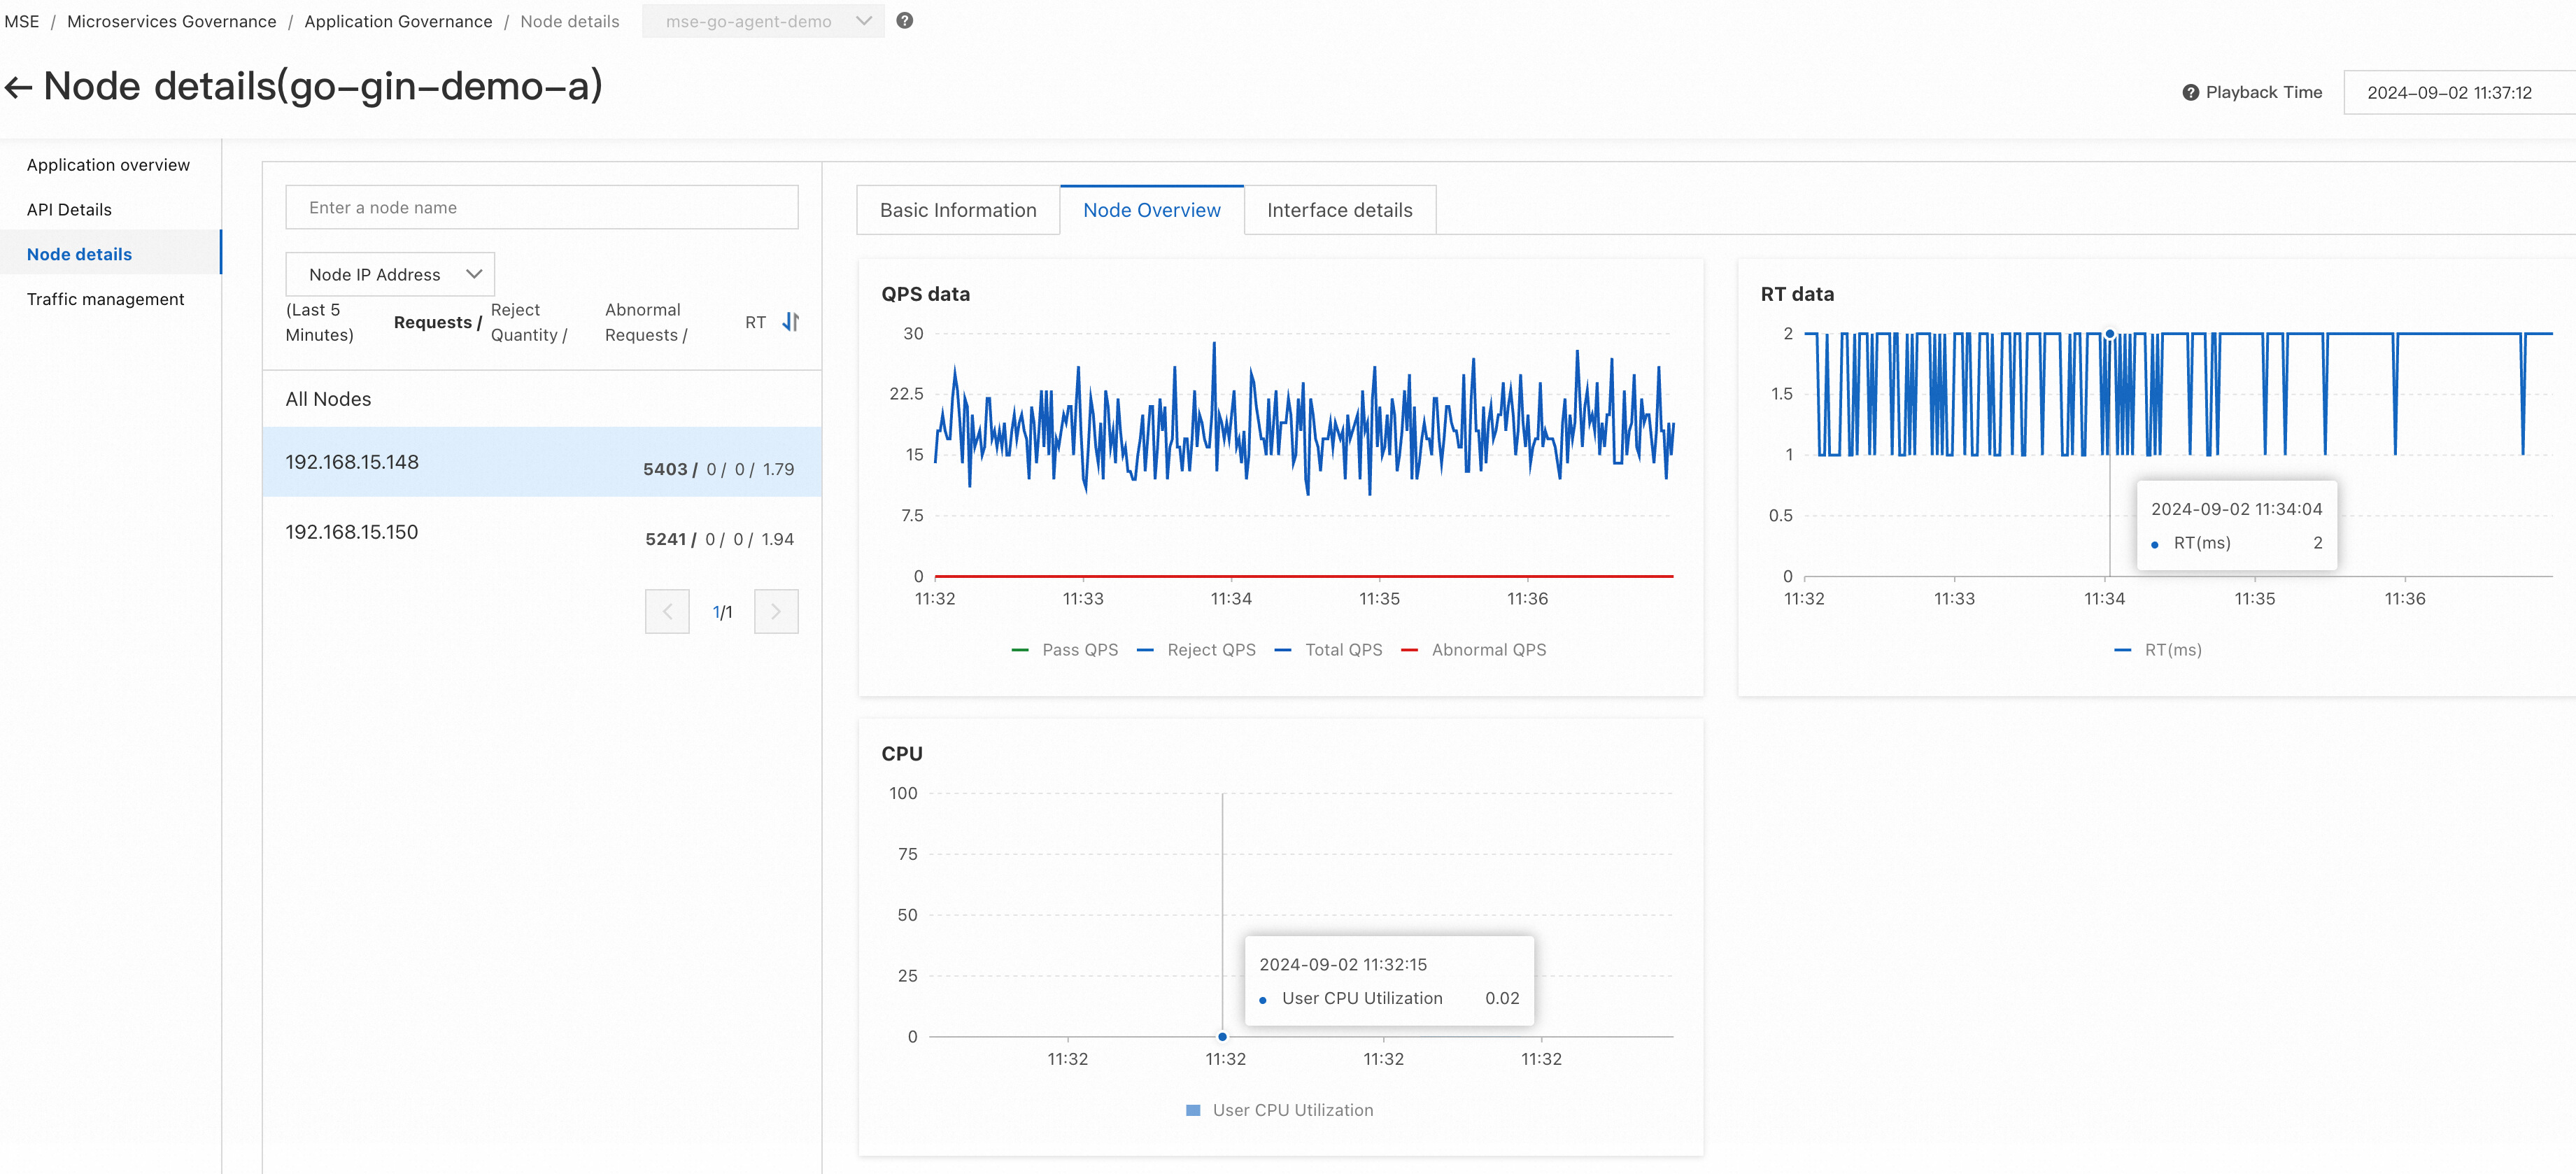Click the Playback Time help icon
Viewport: 2576px width, 1174px height.
coord(2190,92)
